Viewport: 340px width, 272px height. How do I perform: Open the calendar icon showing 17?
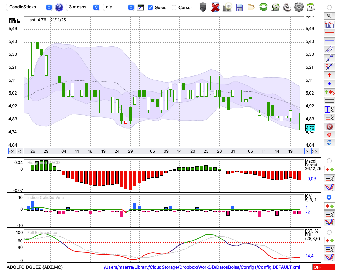click(310, 7)
